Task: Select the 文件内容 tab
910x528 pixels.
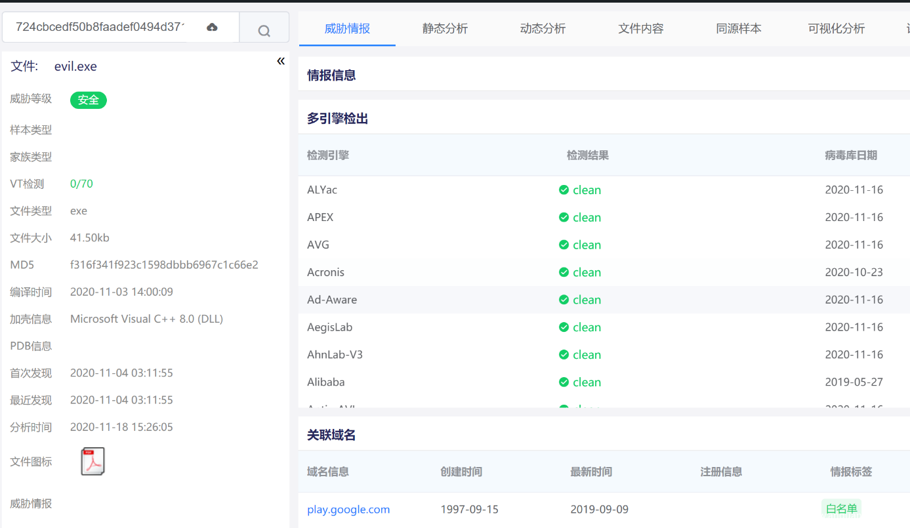Action: [x=640, y=29]
